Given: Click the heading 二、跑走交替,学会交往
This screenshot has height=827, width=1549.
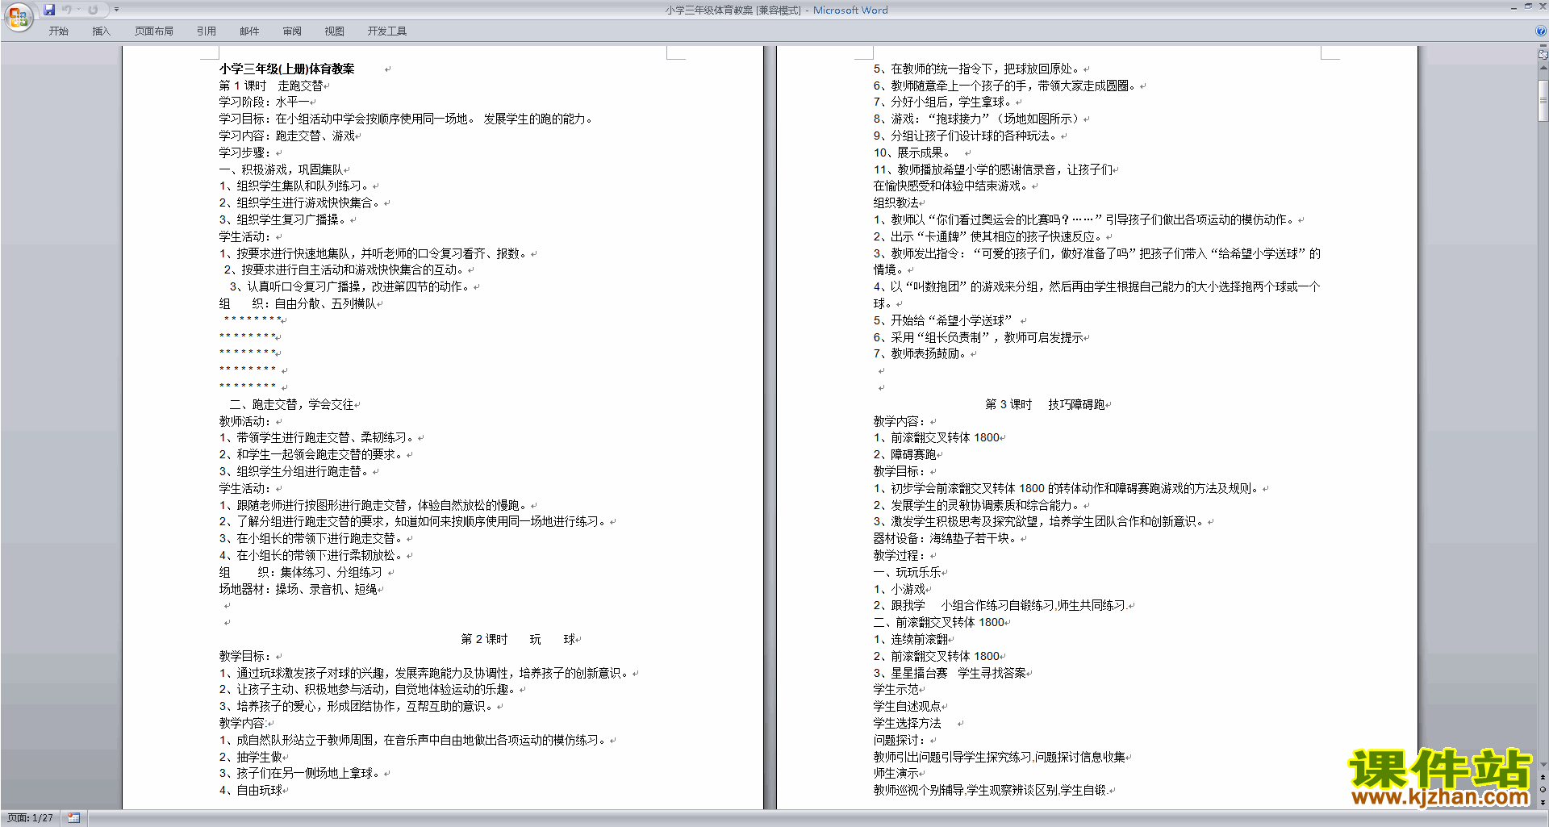Looking at the screenshot, I should [x=291, y=404].
